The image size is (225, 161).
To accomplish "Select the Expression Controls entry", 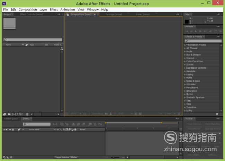I will point(196,68).
